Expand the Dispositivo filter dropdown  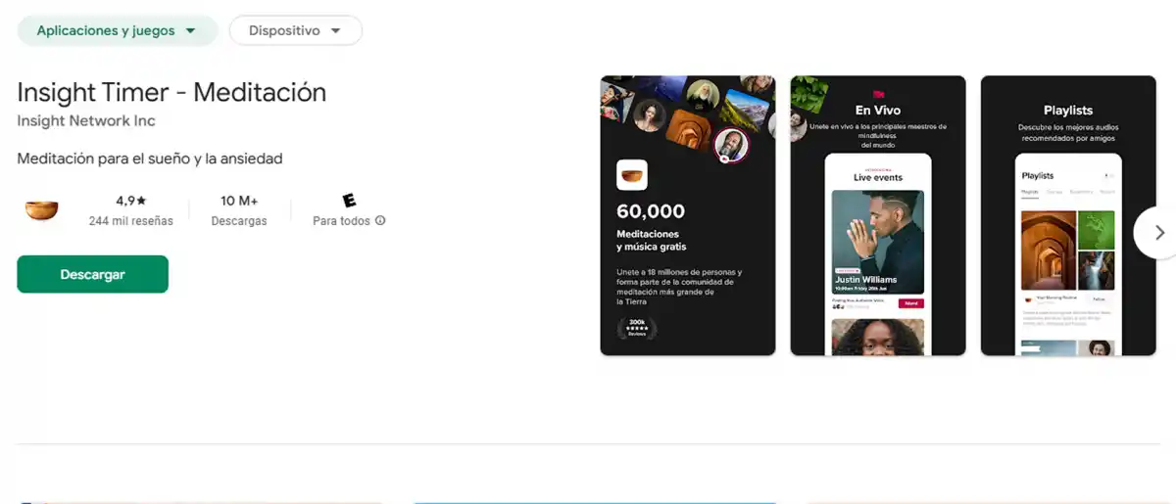(296, 30)
